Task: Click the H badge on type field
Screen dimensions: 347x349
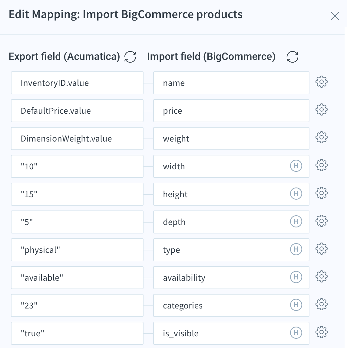Action: [296, 249]
